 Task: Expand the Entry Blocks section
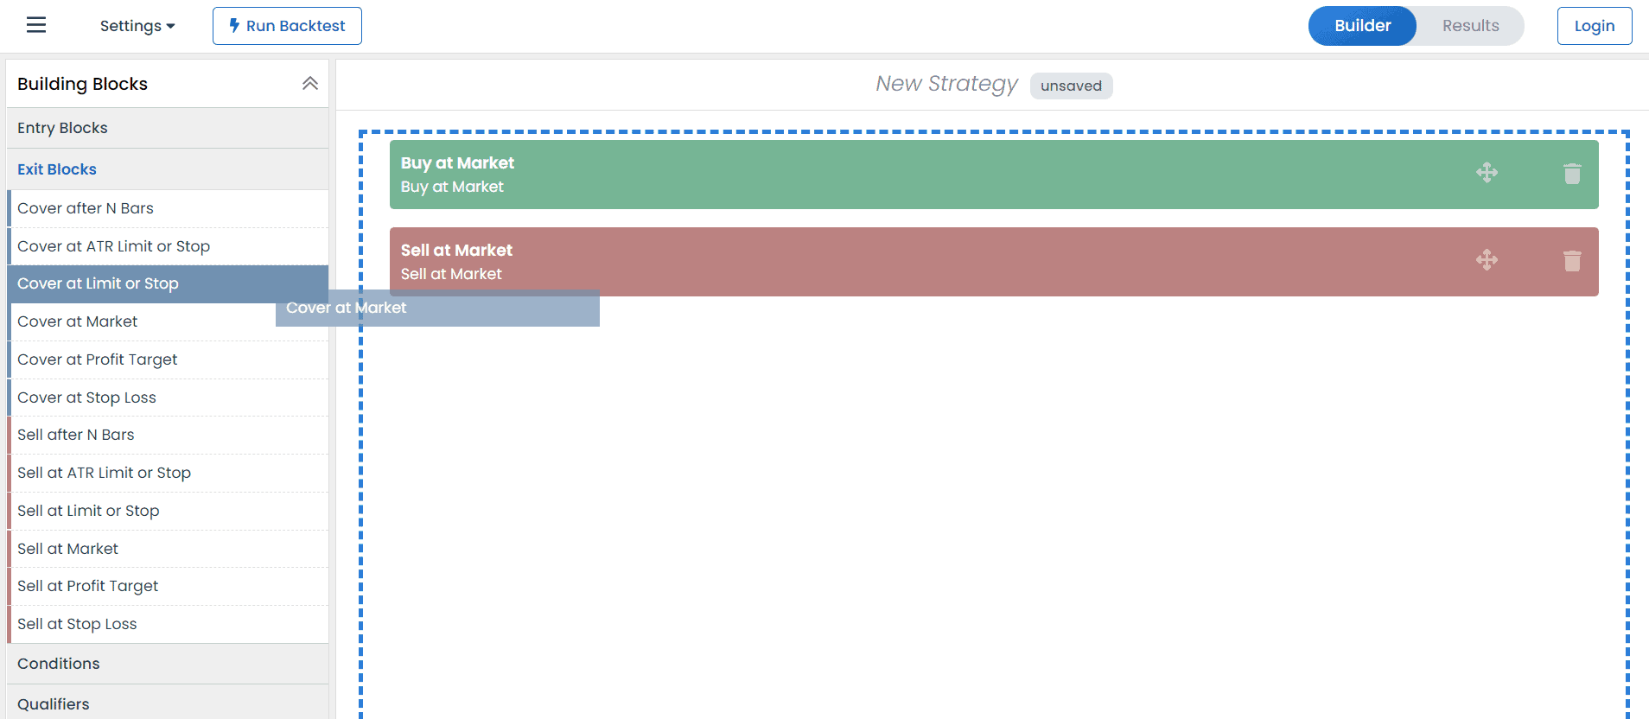pos(62,128)
